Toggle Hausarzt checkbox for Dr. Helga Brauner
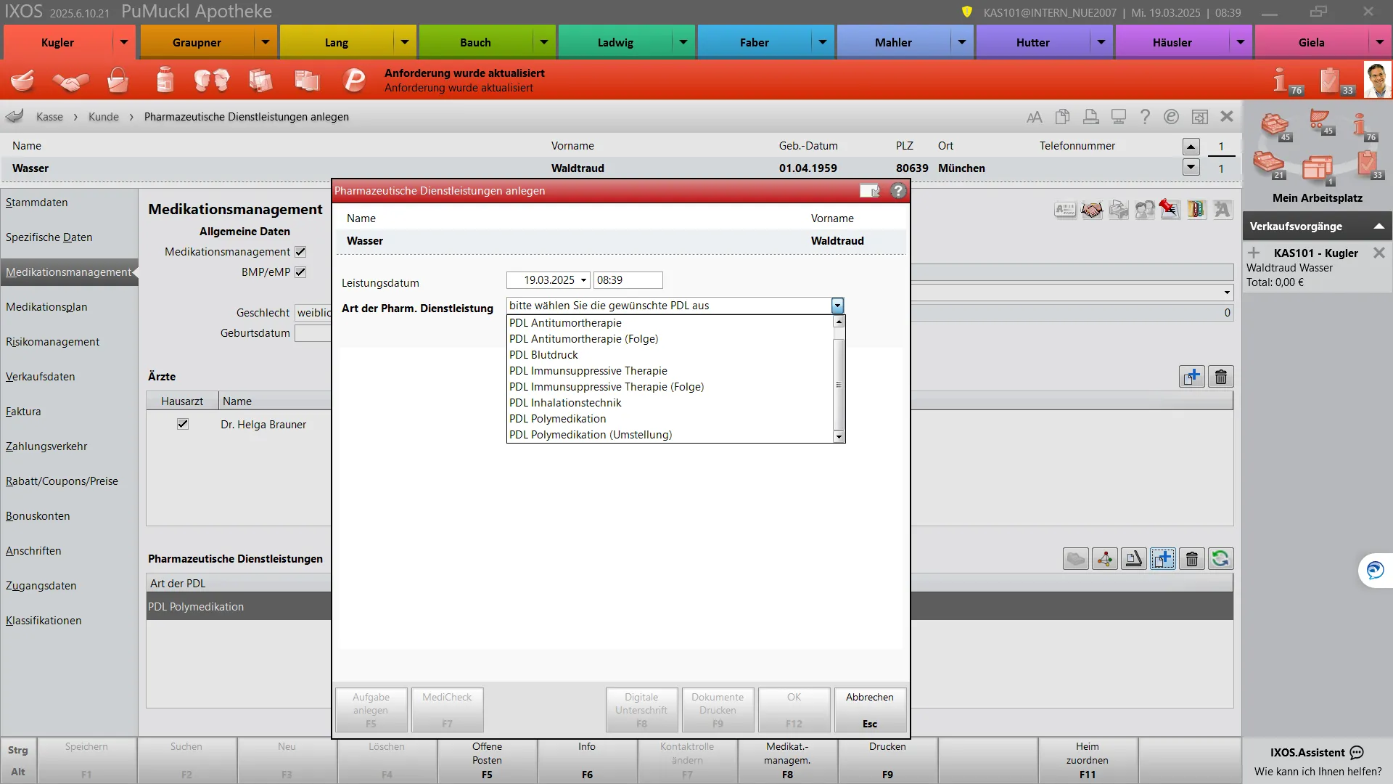The image size is (1393, 784). click(x=183, y=425)
